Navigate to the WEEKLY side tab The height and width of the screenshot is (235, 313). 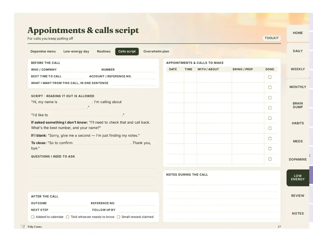pyautogui.click(x=298, y=69)
